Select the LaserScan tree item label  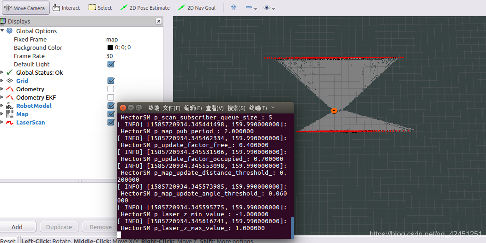tap(30, 122)
